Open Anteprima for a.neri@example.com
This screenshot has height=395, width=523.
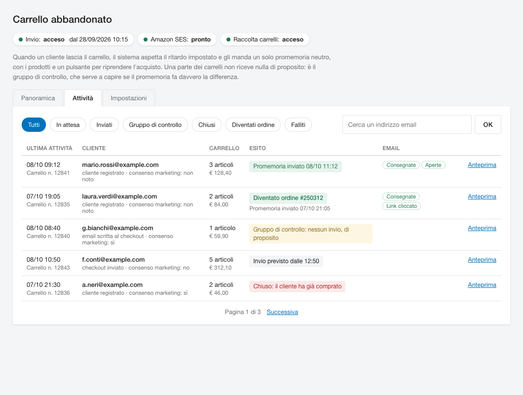(482, 285)
